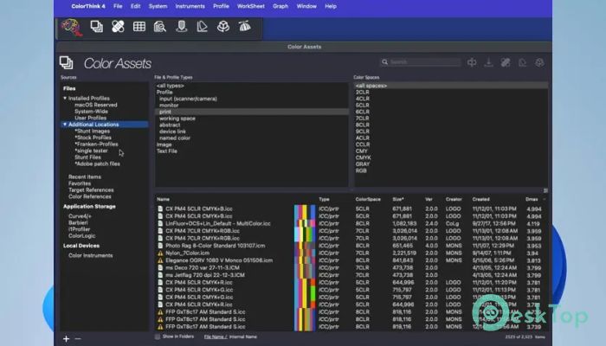
Task: Open the File menu
Action: click(118, 6)
